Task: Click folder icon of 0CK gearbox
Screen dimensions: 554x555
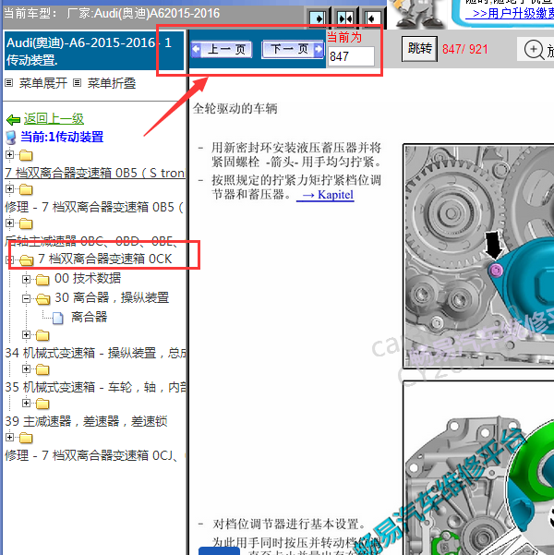Action: [x=26, y=260]
